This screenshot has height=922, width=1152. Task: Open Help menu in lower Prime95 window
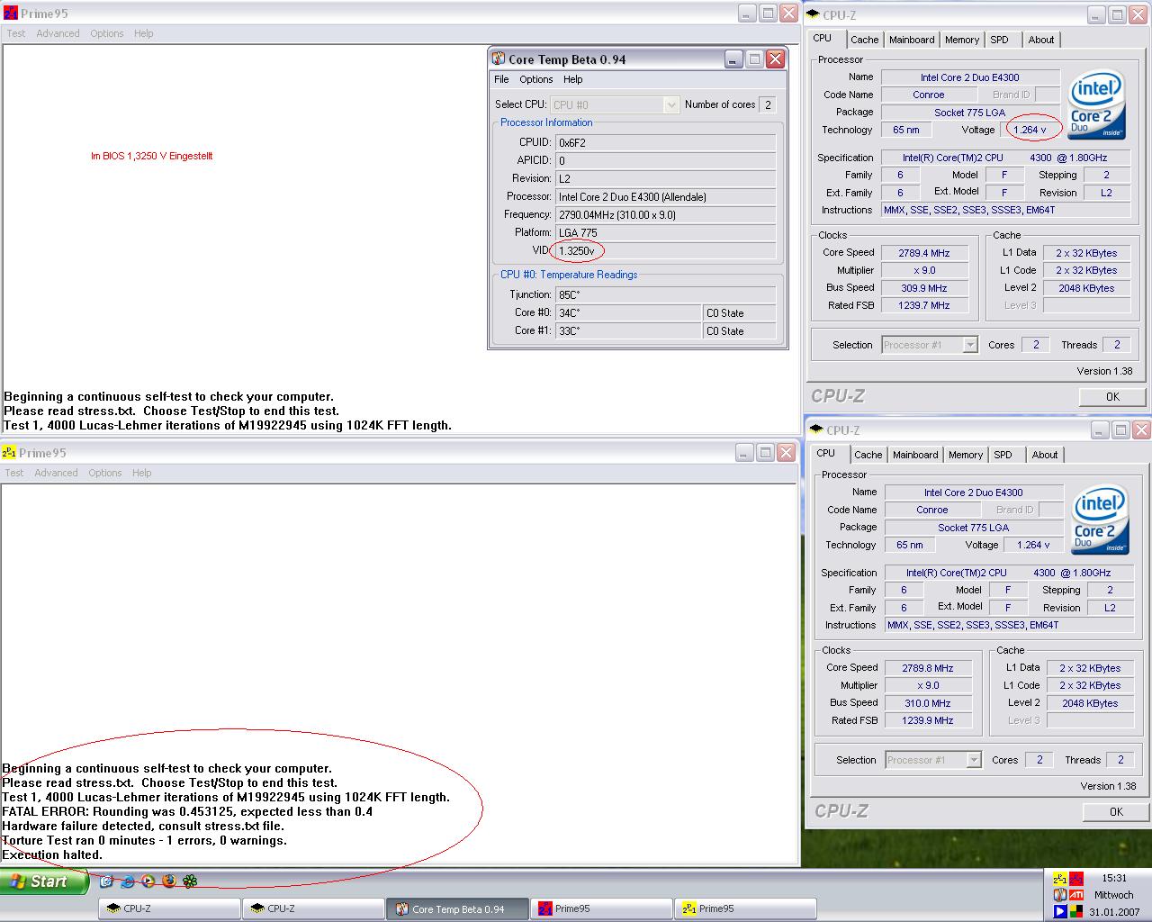[142, 473]
